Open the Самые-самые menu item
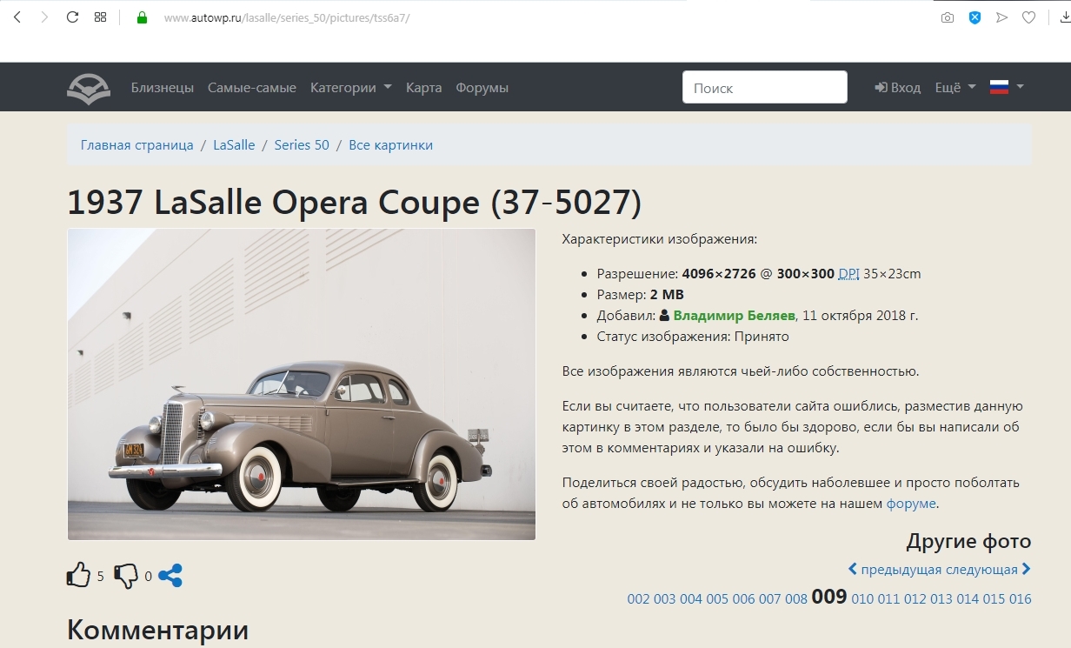This screenshot has height=648, width=1071. point(252,88)
